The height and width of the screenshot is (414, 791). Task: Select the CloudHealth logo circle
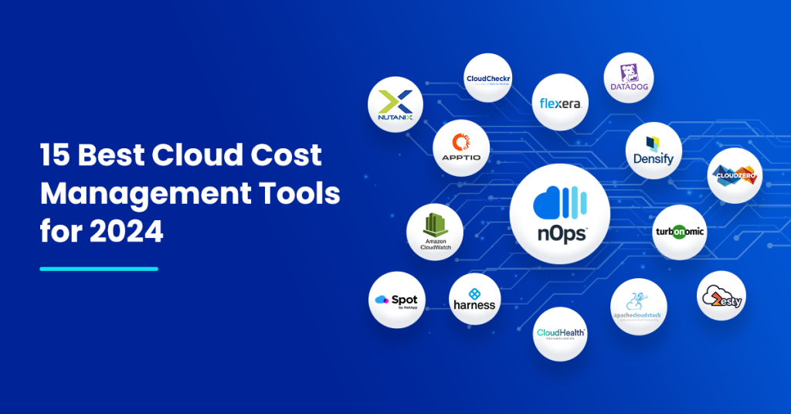(x=560, y=334)
